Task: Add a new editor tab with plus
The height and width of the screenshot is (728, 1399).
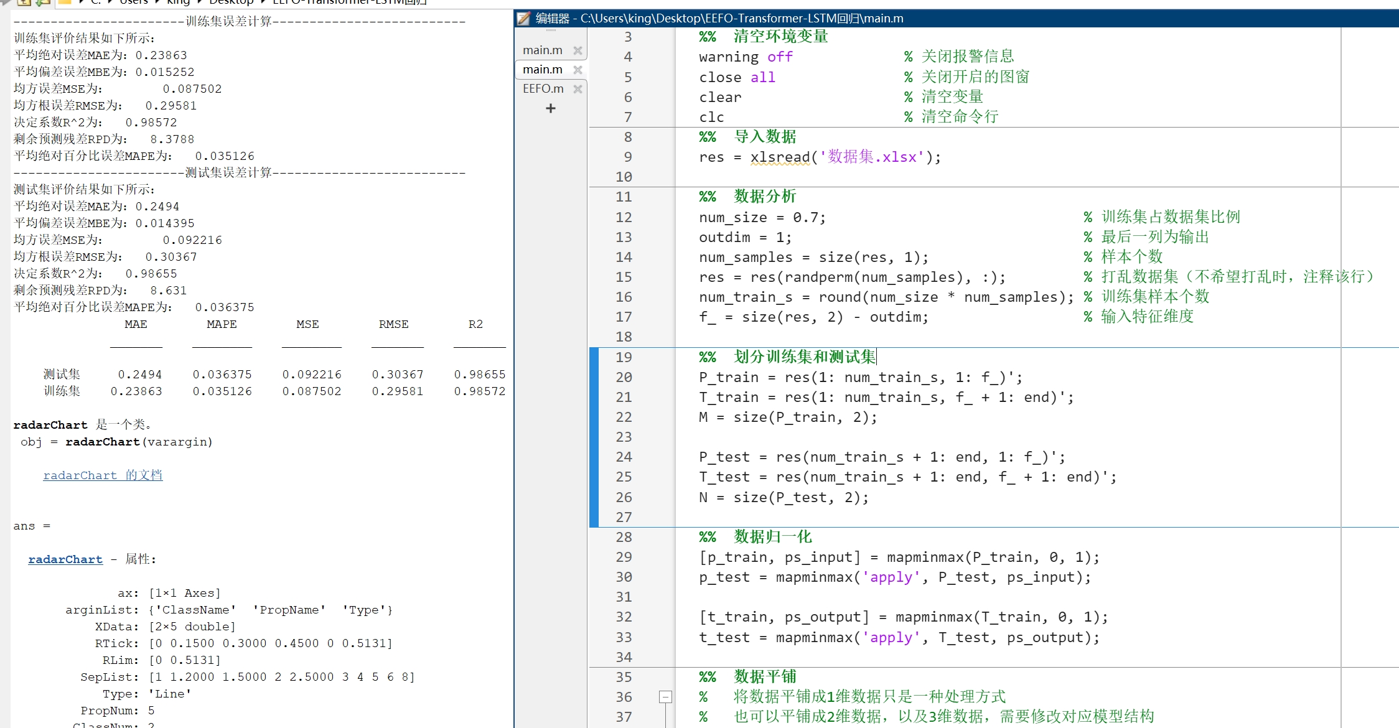Action: 550,108
